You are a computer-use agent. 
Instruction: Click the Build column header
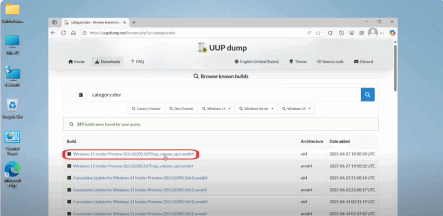71,141
